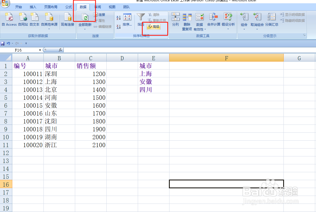Click Select All corner button
The image size is (316, 212).
tap(6, 58)
